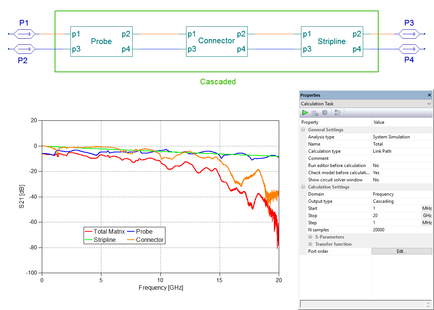Click the Stop calculation square icon

coord(325,112)
